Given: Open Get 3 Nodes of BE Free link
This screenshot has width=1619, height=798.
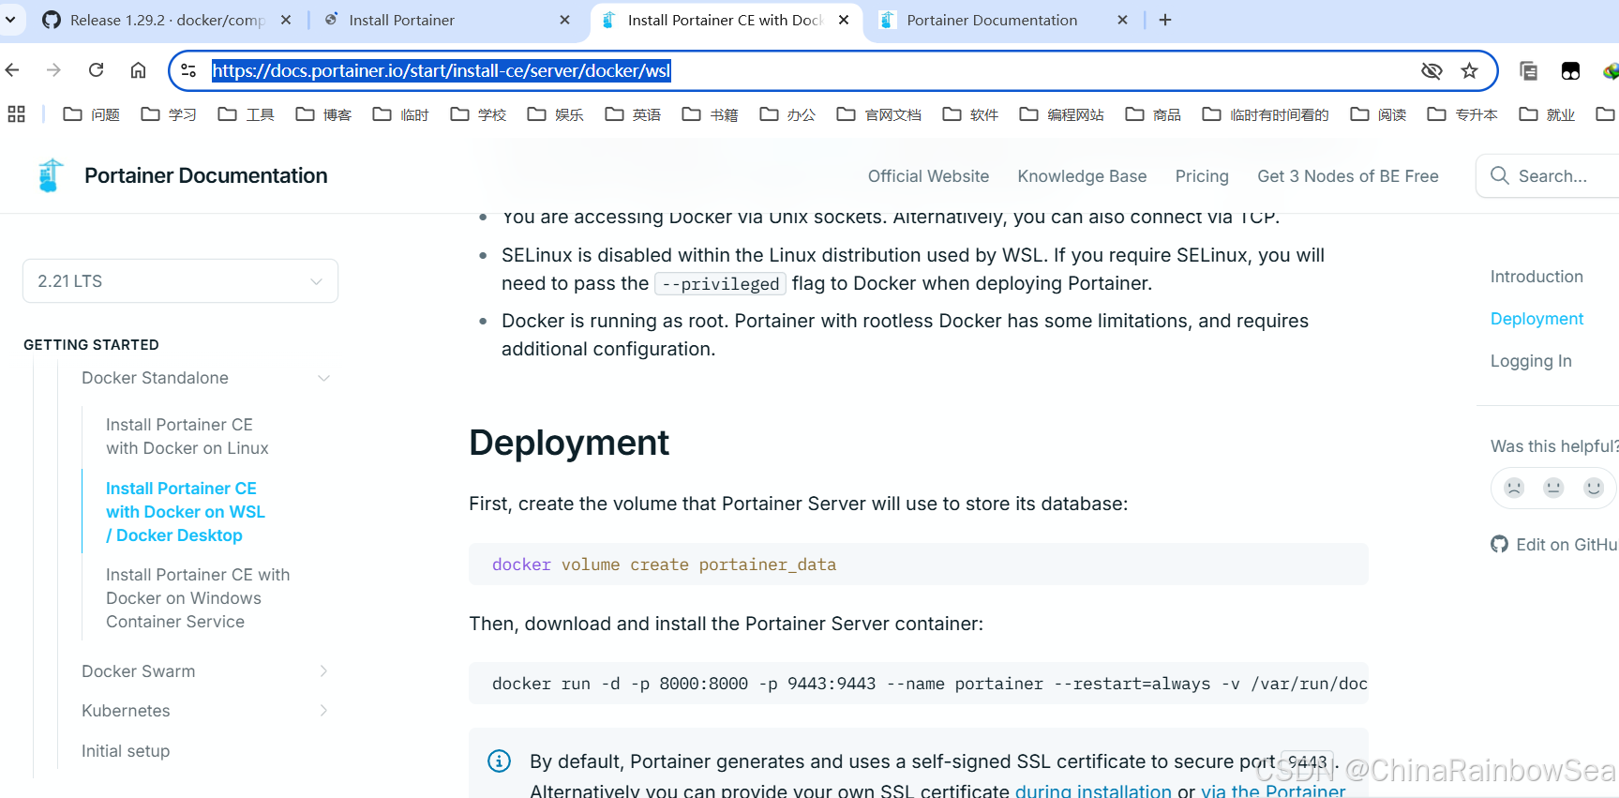Looking at the screenshot, I should [x=1347, y=176].
